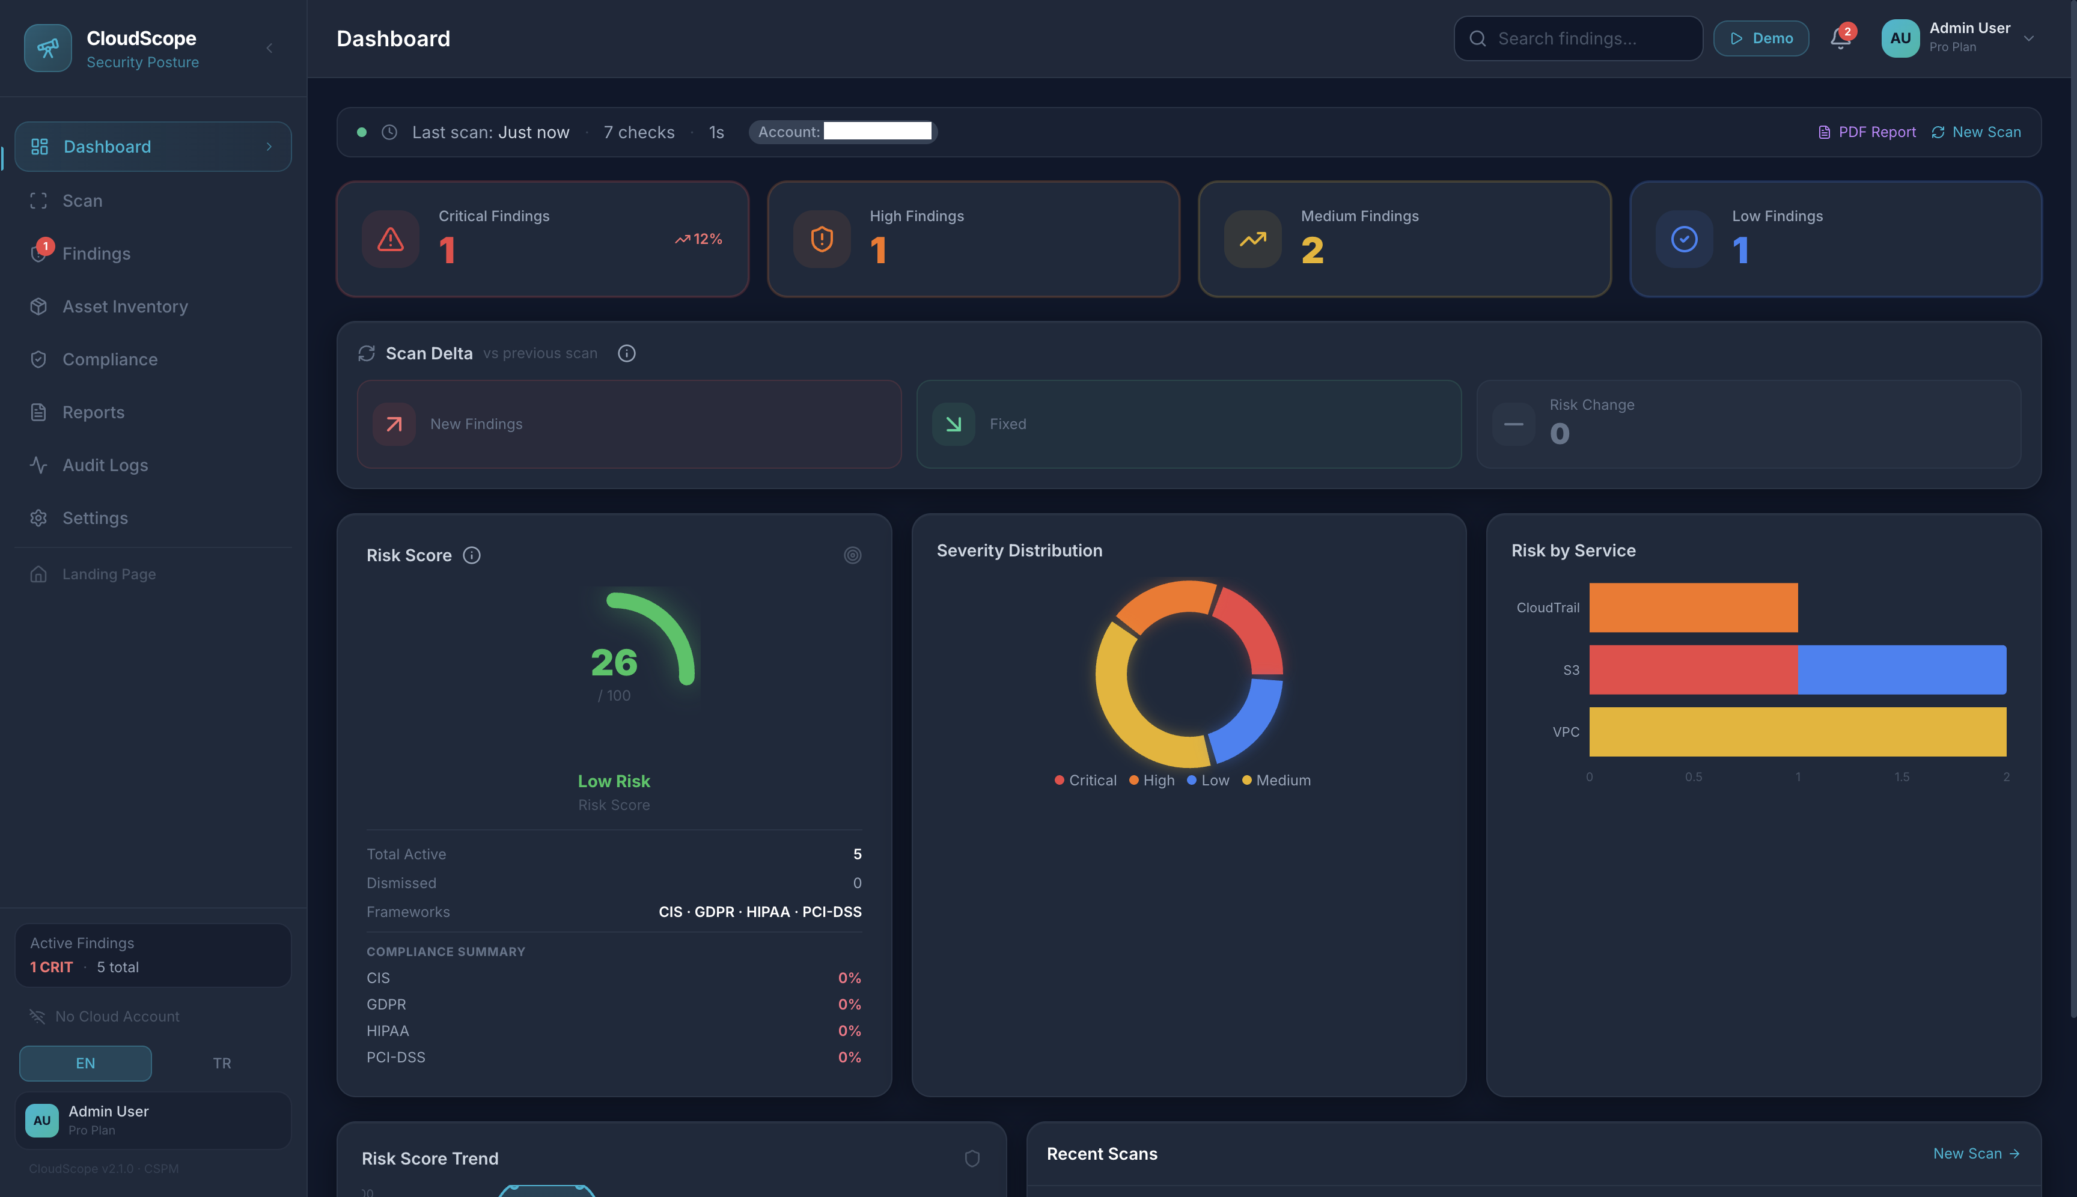Toggle the Medium legend entry
Screen dimensions: 2077x1197
[x=1276, y=780]
